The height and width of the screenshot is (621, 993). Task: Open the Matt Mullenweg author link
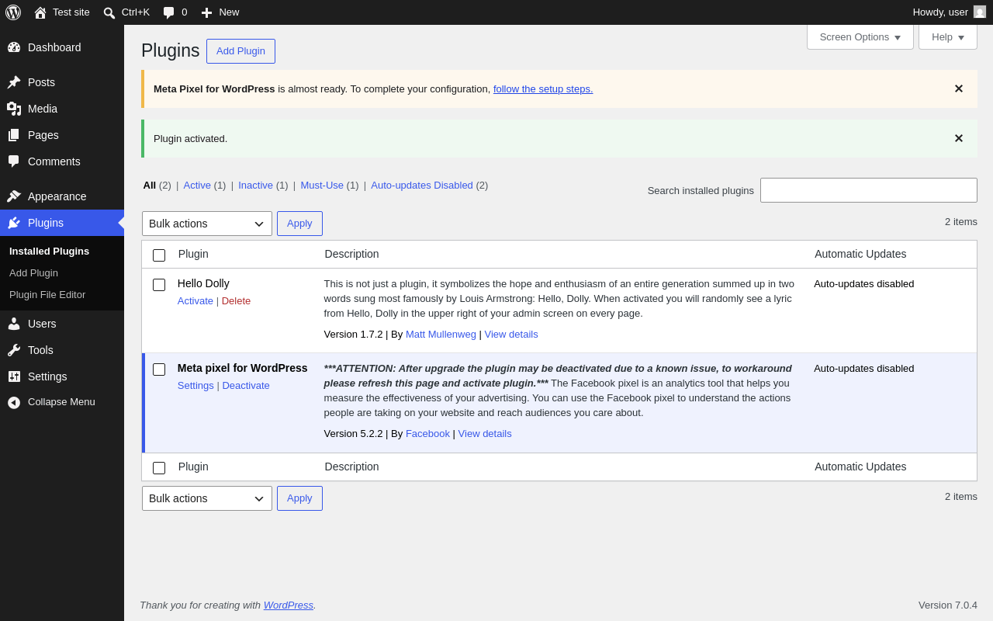pos(441,335)
